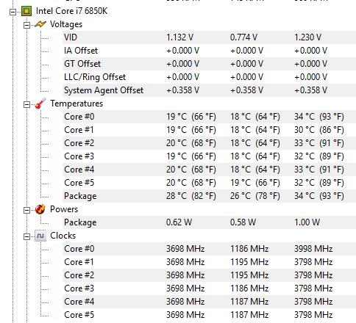
Task: Select Core #2 under Clocks
Action: coord(209,275)
